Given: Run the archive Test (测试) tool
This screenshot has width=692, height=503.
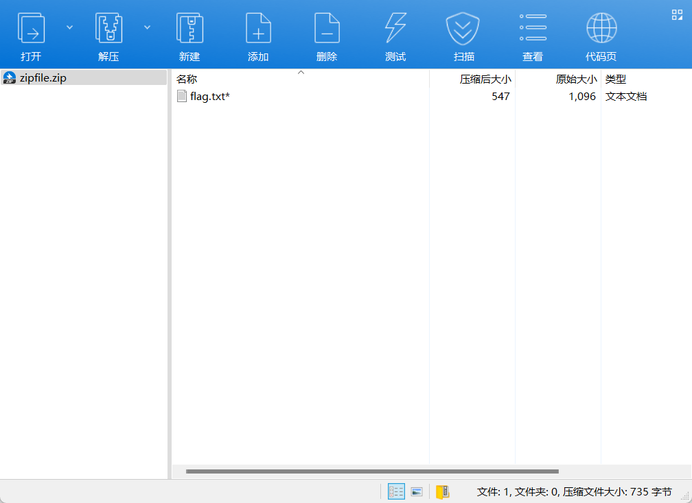Looking at the screenshot, I should tap(395, 29).
